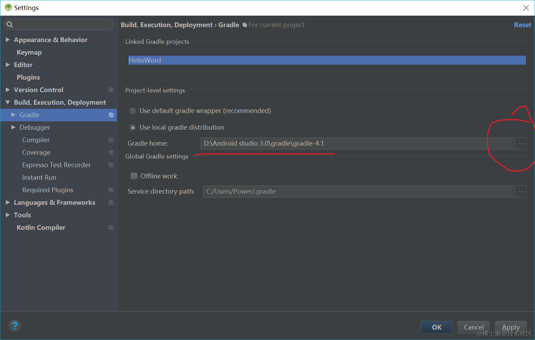Viewport: 535px width, 340px height.
Task: Expand the Appearance & Behavior node
Action: (x=8, y=40)
